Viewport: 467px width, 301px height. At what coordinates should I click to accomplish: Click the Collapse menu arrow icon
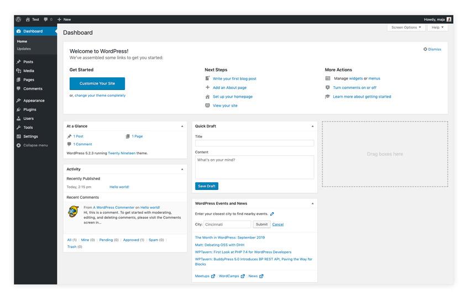[18, 145]
